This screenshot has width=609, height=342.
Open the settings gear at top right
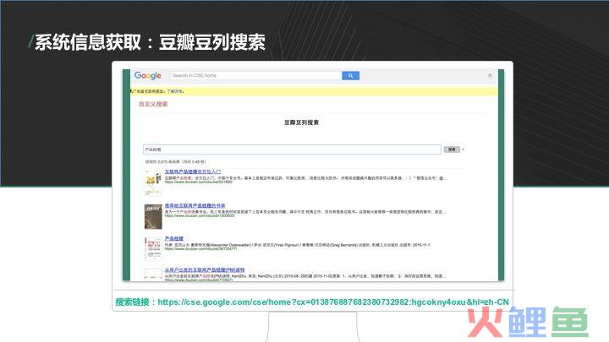(490, 75)
